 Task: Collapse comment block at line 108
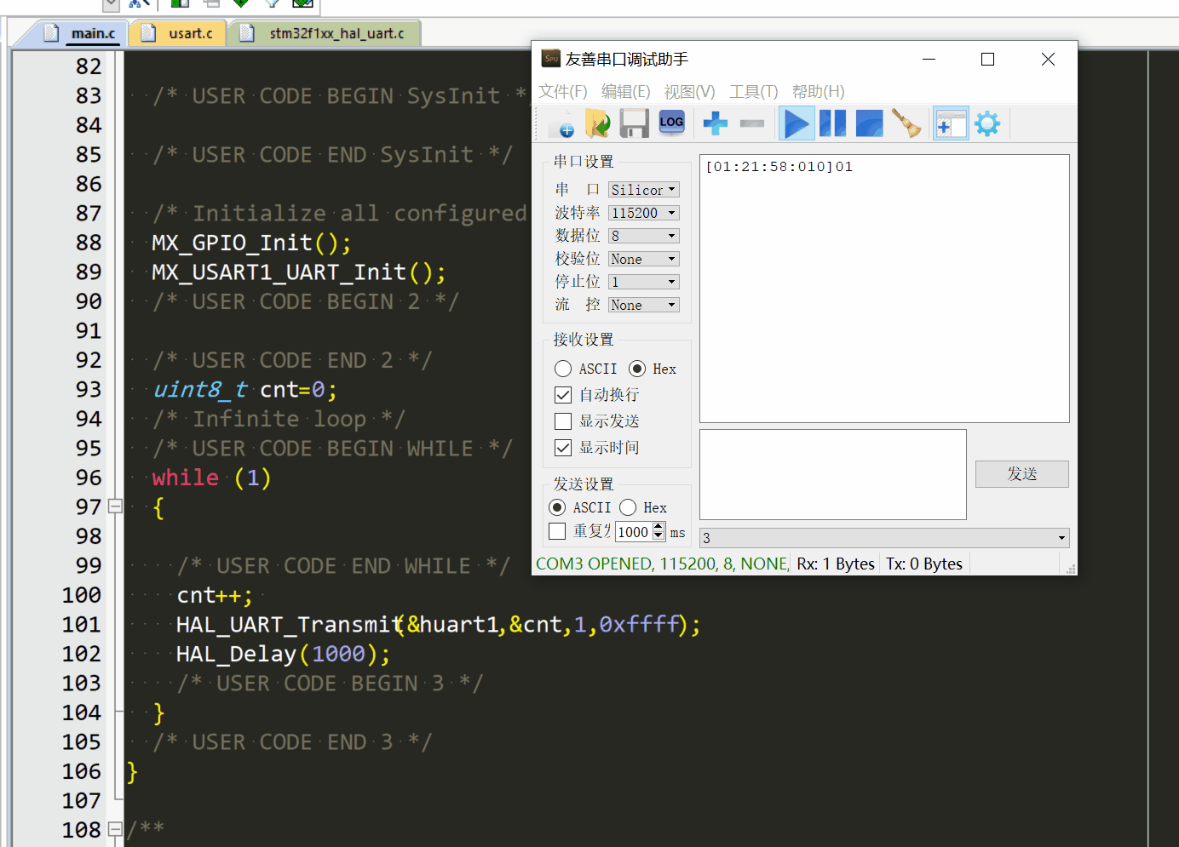[116, 829]
